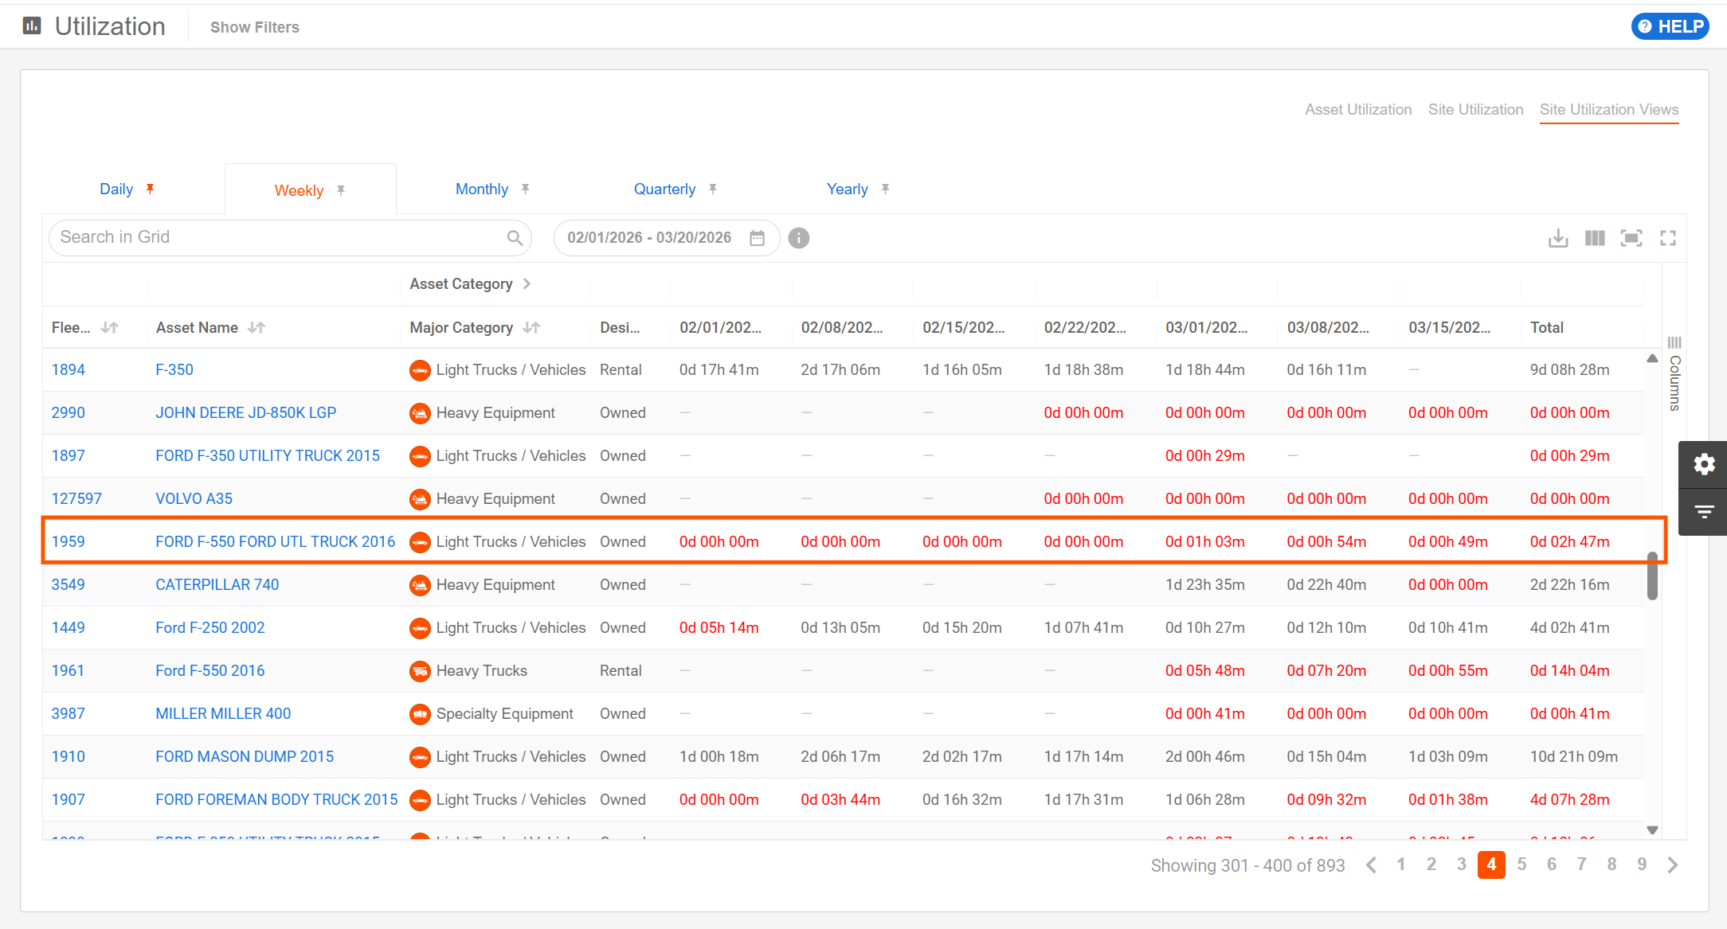
Task: Pin the Quarterly tab
Action: tap(713, 189)
